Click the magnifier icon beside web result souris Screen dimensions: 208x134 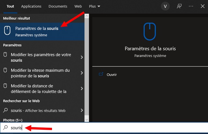tap(6, 110)
